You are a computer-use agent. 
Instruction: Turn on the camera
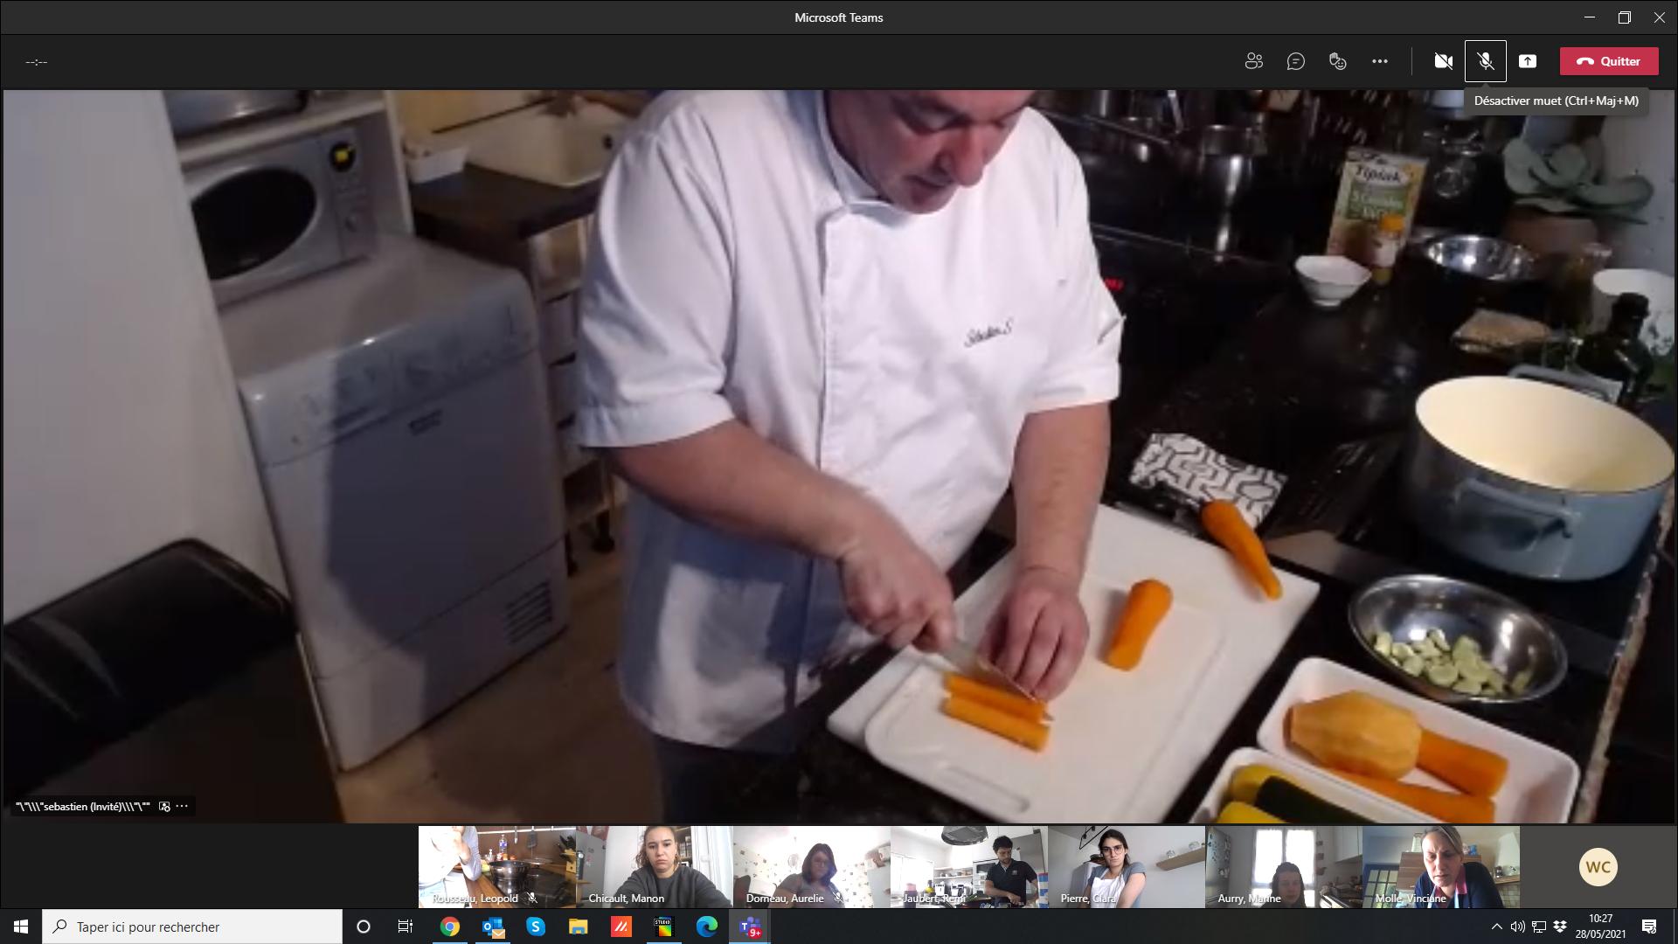click(1444, 61)
